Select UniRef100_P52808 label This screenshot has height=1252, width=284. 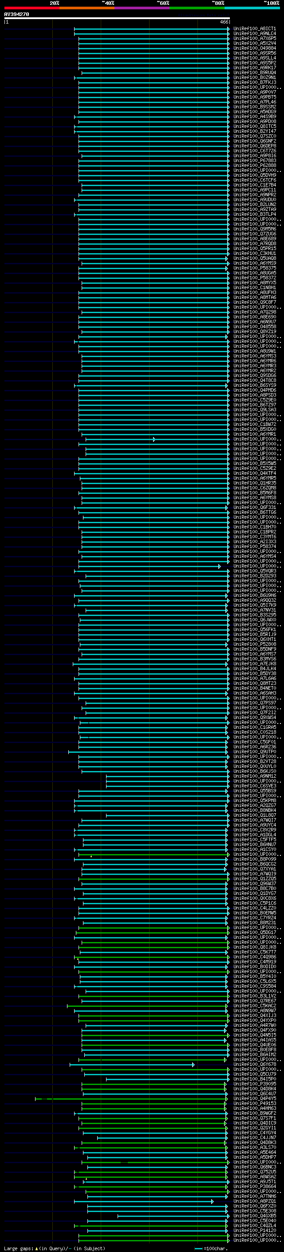255,644
